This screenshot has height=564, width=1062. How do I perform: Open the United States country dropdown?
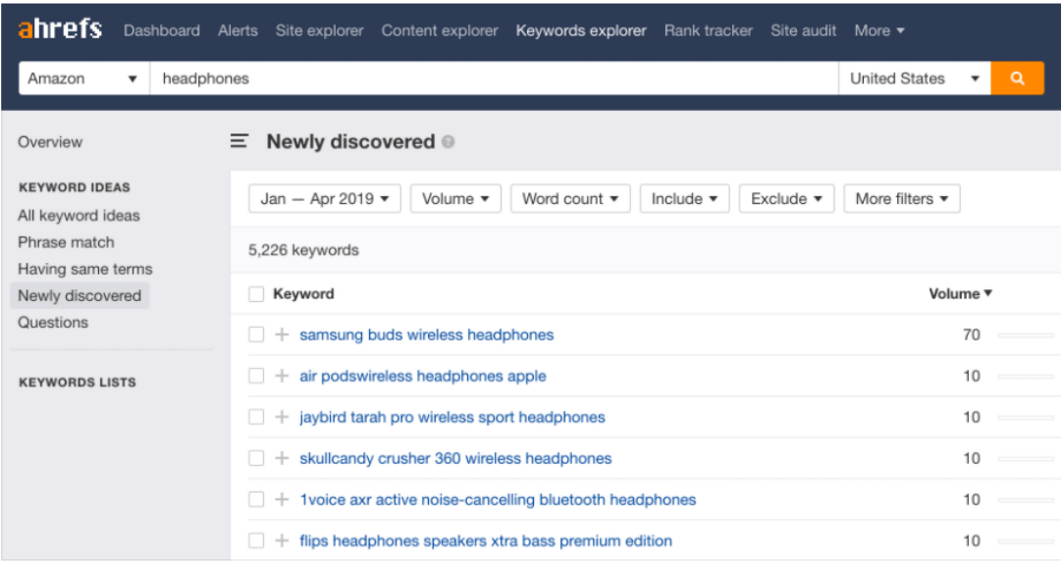click(x=915, y=78)
